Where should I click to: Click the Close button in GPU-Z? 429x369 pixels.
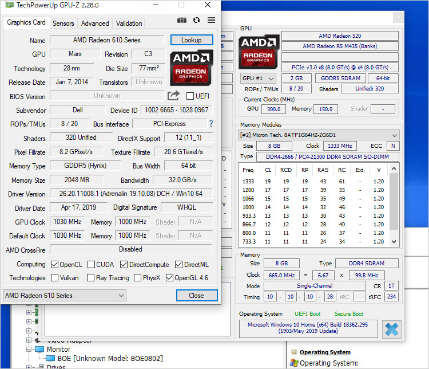click(197, 296)
